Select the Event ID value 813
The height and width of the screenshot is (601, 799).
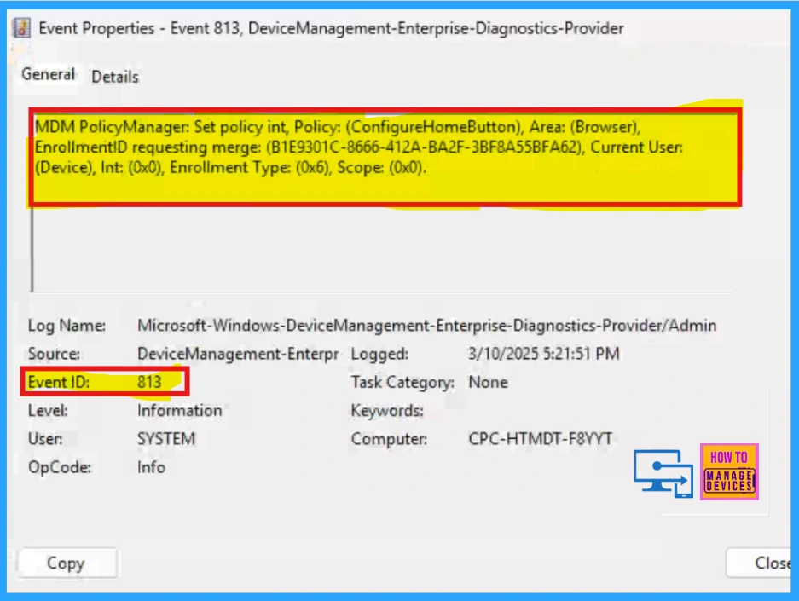tap(149, 382)
